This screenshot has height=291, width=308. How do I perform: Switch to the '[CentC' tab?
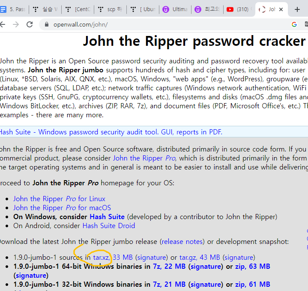tap(78, 9)
